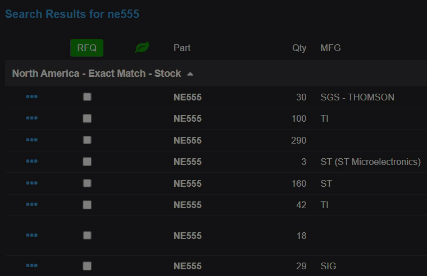Click NE555 part link in SIG row

(x=188, y=266)
